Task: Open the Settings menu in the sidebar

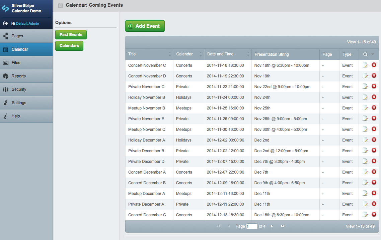Action: pyautogui.click(x=5, y=102)
